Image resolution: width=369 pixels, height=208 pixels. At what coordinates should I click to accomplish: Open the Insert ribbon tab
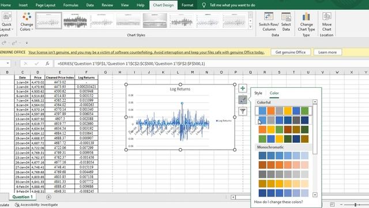pos(23,5)
